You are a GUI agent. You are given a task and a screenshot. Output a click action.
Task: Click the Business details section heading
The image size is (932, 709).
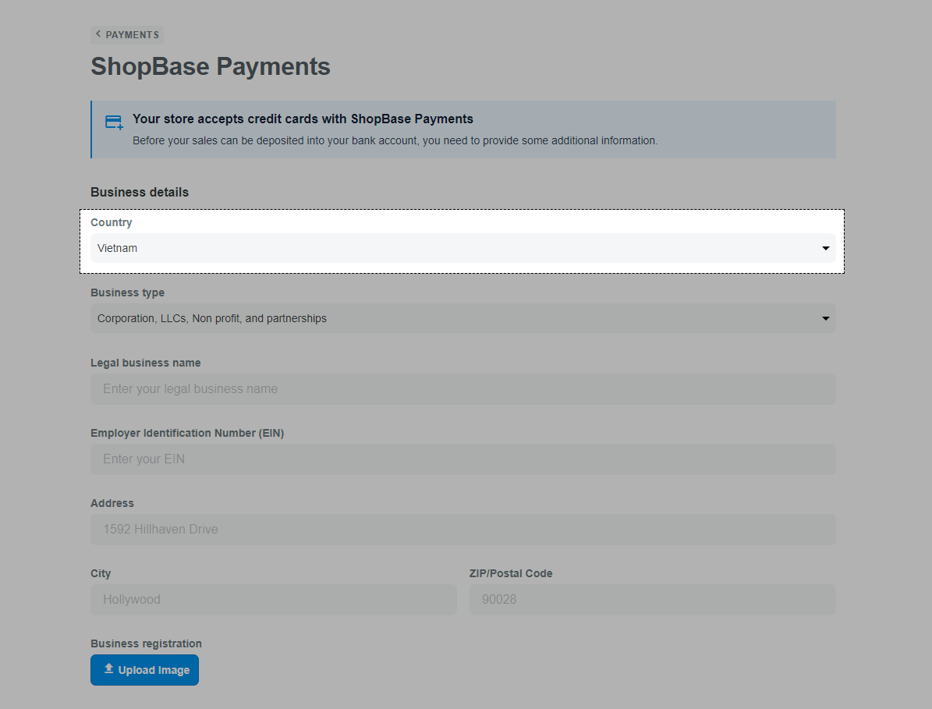pyautogui.click(x=140, y=192)
